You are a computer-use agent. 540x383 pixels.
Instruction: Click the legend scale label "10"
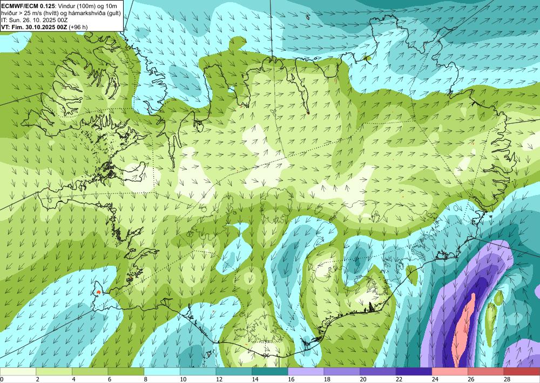pos(183,380)
